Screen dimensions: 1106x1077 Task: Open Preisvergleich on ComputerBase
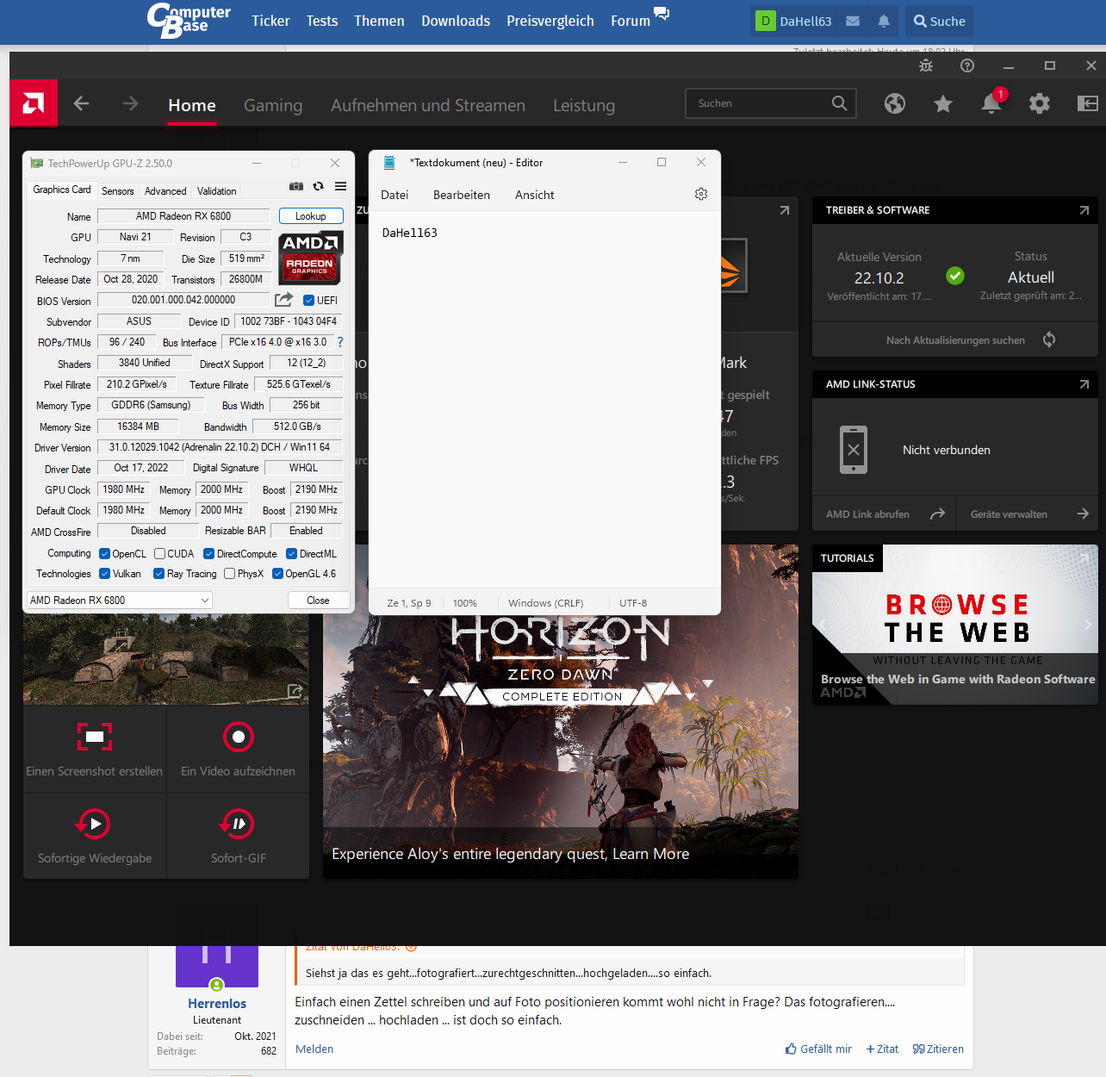click(550, 22)
